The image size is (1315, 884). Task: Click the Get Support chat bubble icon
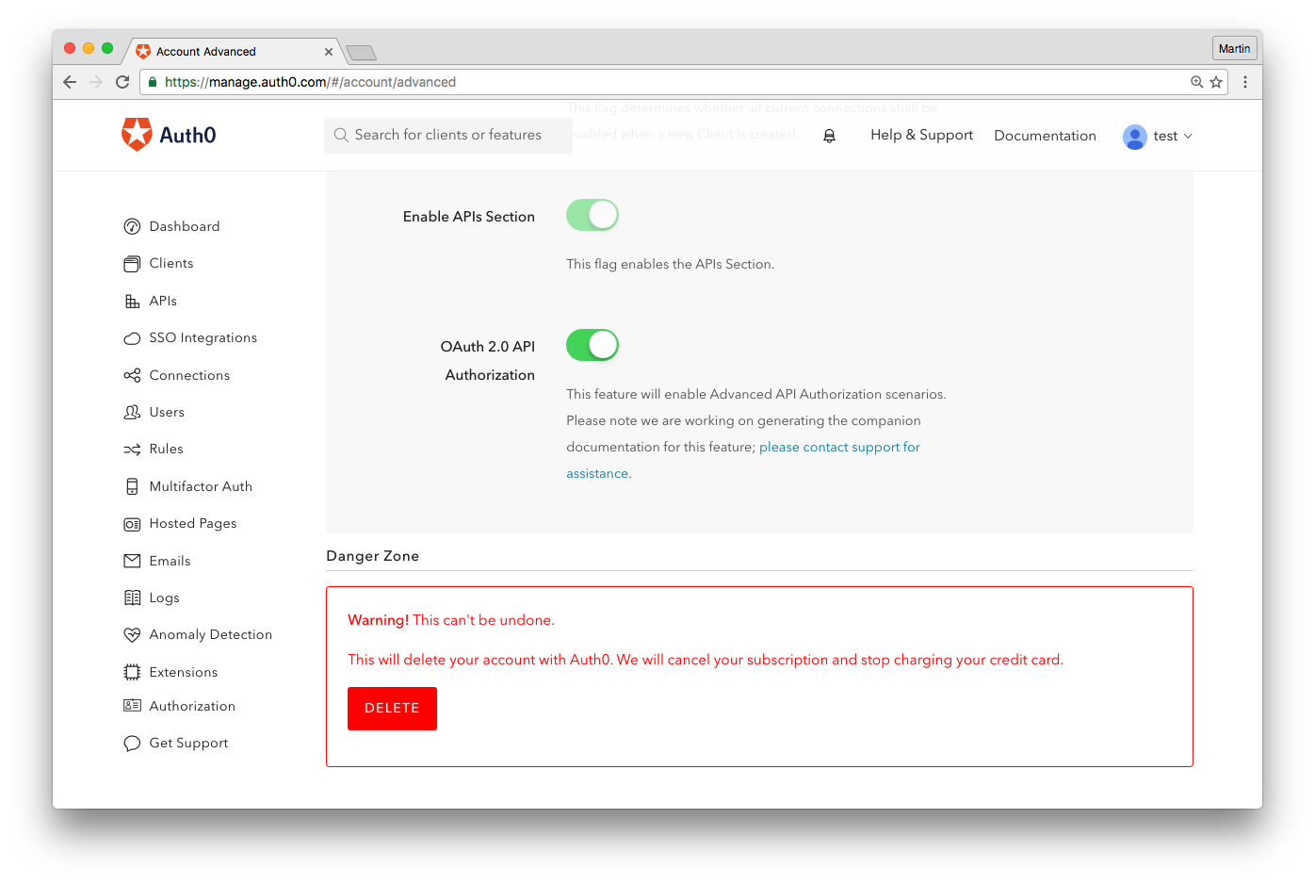[132, 744]
